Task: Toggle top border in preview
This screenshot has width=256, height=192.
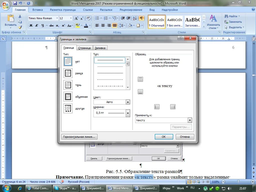Action: click(x=140, y=79)
